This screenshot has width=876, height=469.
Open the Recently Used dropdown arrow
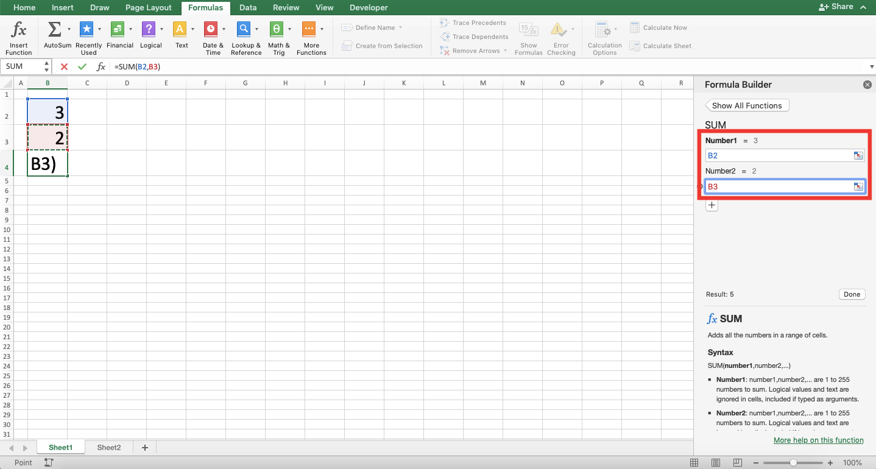(x=98, y=29)
